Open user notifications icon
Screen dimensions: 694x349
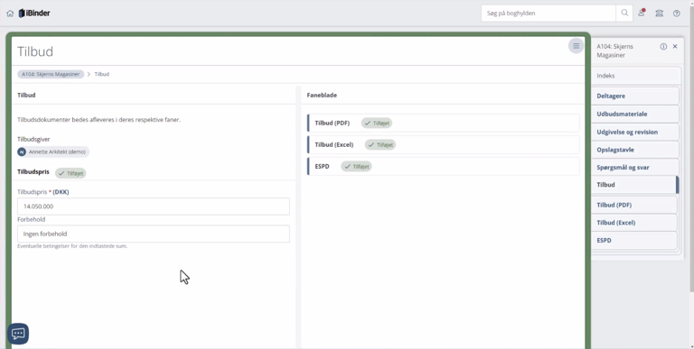click(x=642, y=13)
